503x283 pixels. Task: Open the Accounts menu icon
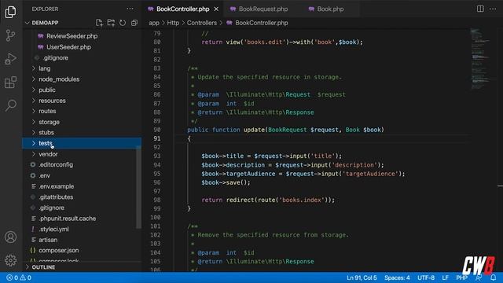[x=10, y=237]
